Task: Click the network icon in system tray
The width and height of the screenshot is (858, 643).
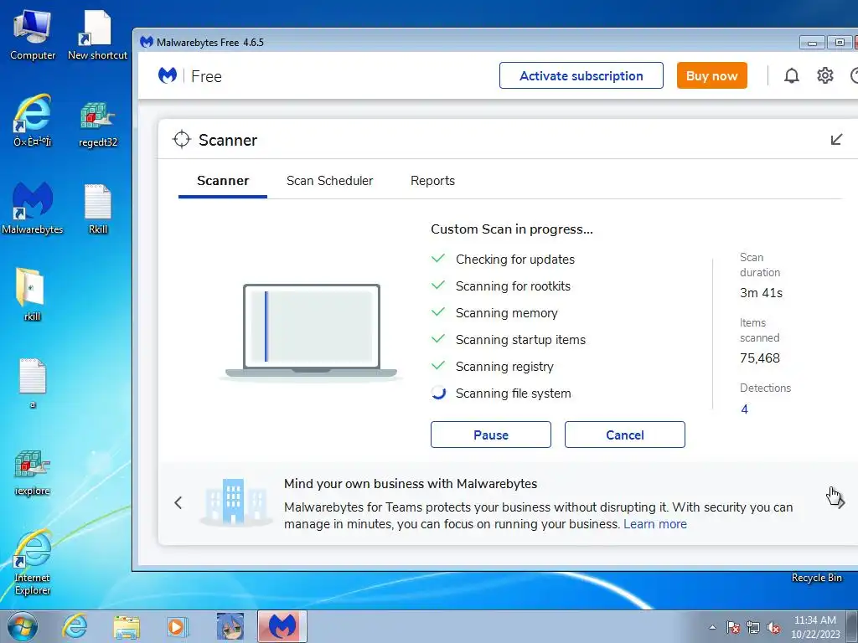Action: pyautogui.click(x=753, y=628)
